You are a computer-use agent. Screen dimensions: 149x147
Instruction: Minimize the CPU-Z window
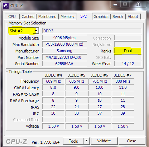115,4
